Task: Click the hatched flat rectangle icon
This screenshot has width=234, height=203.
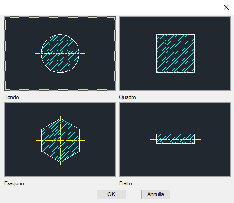Action: point(175,139)
